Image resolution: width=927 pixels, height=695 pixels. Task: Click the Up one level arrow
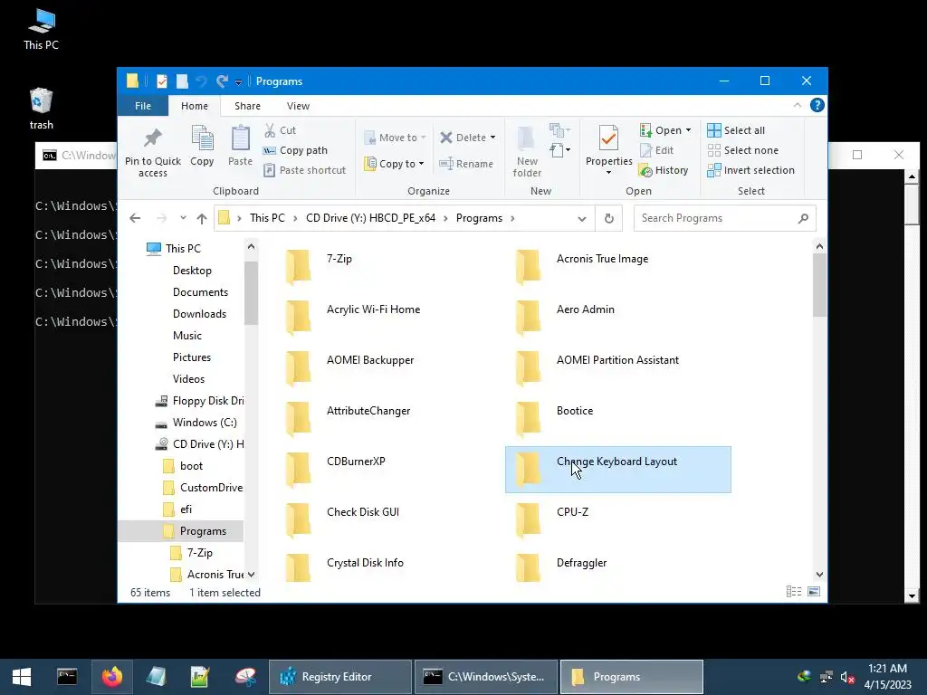coord(202,218)
